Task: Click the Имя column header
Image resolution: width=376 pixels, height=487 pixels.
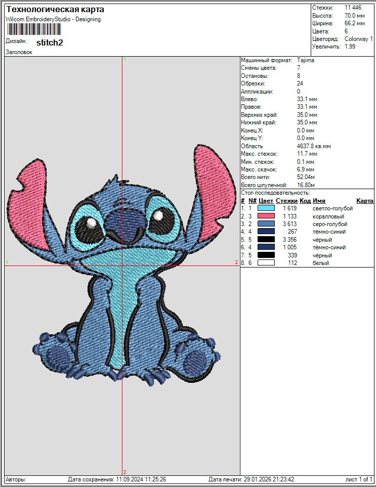Action: [x=319, y=201]
